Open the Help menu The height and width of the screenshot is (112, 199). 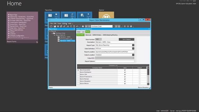tap(70, 24)
